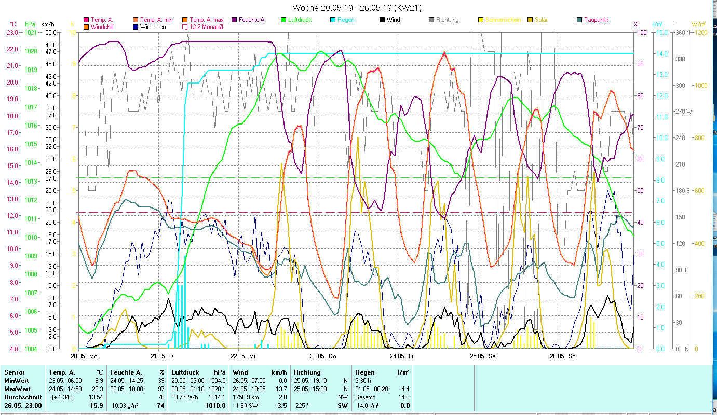Click the '20.05. Mo' date axis label
The image size is (717, 415).
pos(84,356)
